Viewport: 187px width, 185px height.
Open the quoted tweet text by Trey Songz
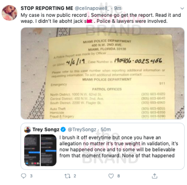119,146
